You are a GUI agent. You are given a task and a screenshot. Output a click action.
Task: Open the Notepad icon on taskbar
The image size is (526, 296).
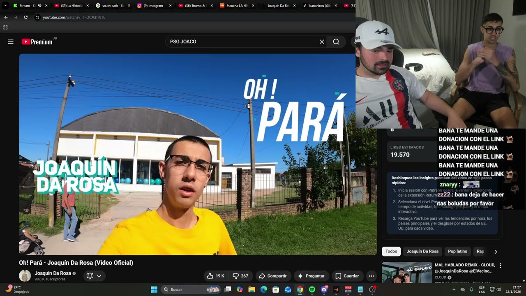pos(360,289)
